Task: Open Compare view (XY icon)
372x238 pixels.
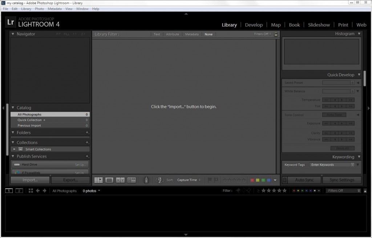Action: coord(120,180)
